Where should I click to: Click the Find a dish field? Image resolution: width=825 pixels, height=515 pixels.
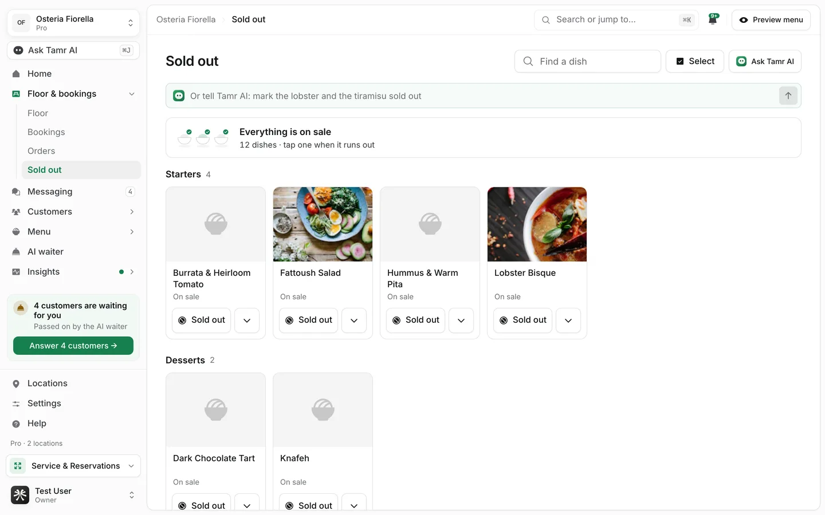pyautogui.click(x=588, y=61)
